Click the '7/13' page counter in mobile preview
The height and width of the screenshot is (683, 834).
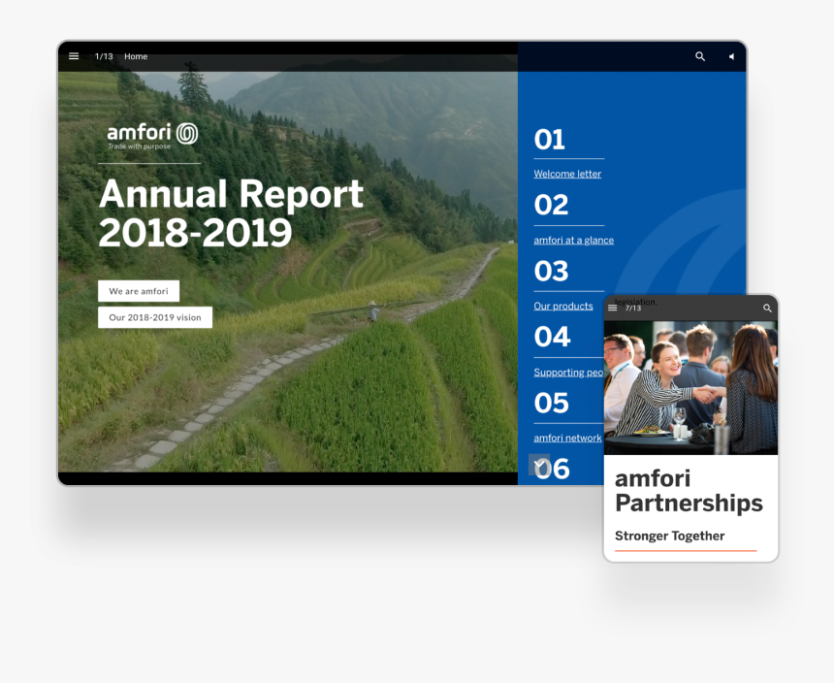click(633, 309)
